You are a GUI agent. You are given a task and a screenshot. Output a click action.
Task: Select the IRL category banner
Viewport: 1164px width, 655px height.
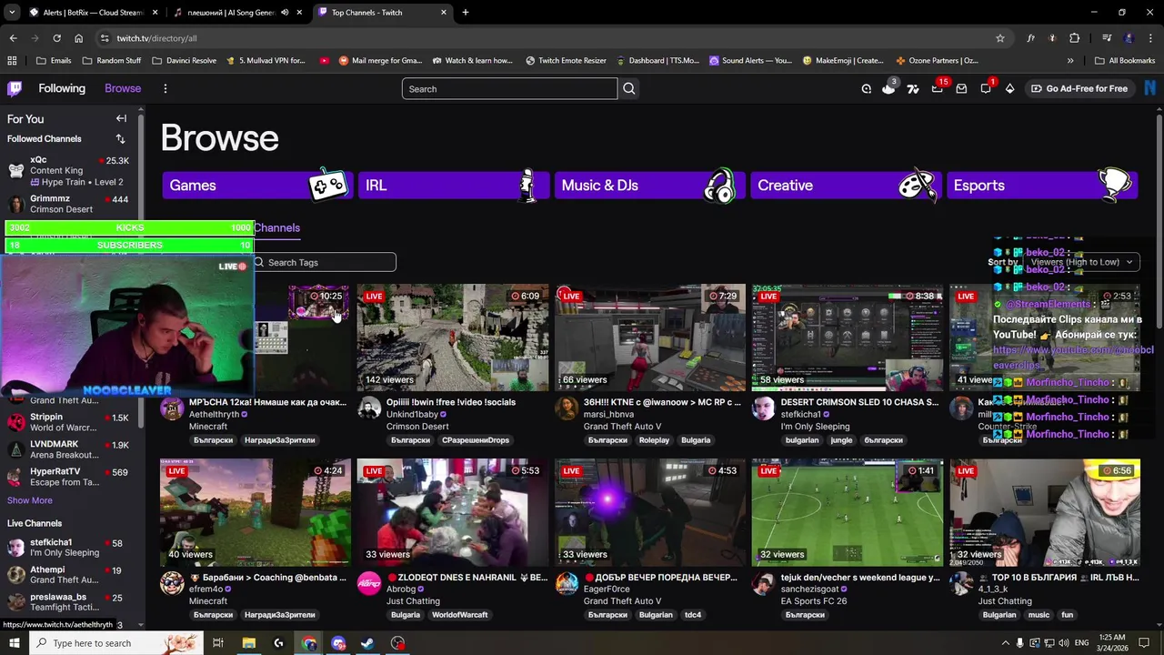[454, 185]
